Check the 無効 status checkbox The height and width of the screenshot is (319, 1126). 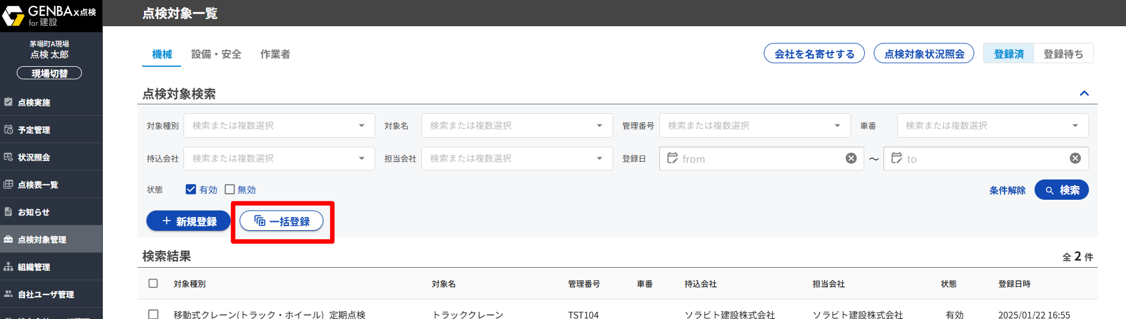[230, 190]
